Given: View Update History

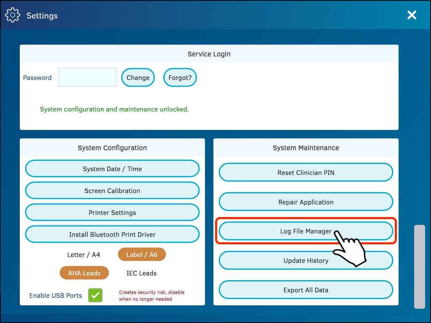Looking at the screenshot, I should tap(306, 260).
